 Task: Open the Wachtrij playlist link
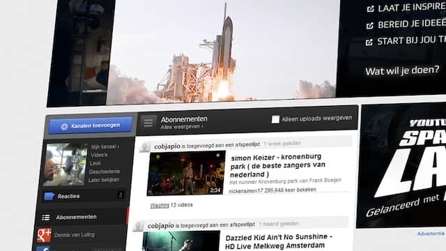tap(160, 205)
